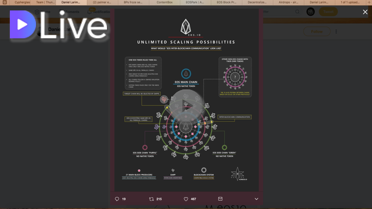Click the 'UNLIMITED SCALING POSSIBILITIES' heading

pyautogui.click(x=186, y=42)
